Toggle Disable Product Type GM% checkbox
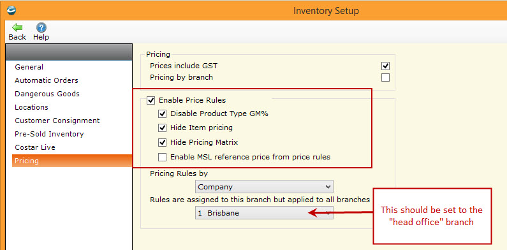 pyautogui.click(x=162, y=114)
